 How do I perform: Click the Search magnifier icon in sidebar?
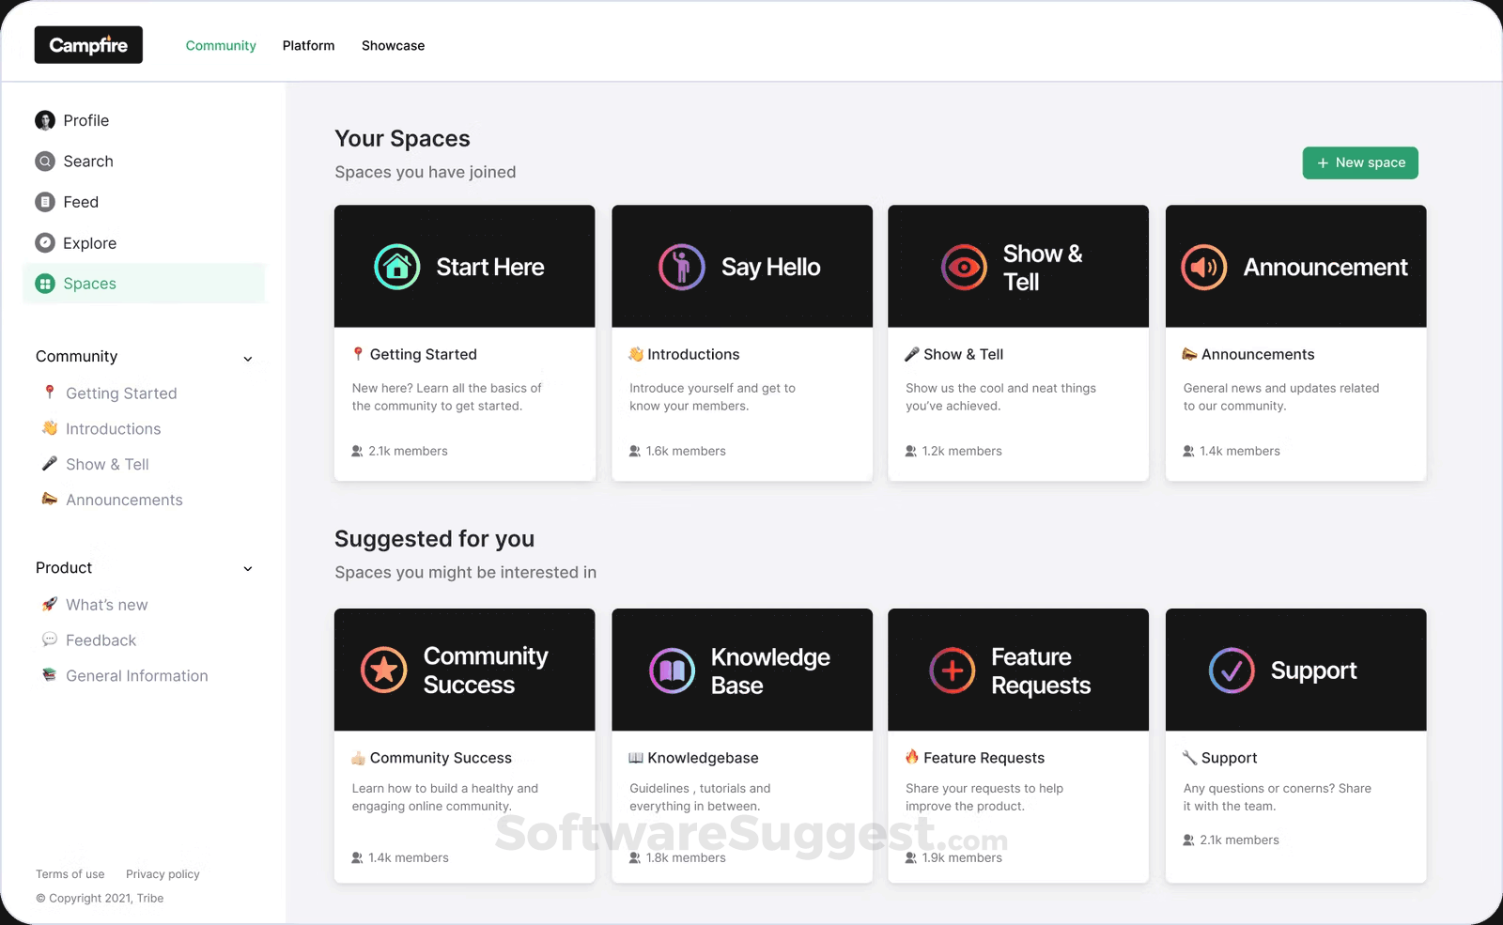pyautogui.click(x=45, y=162)
